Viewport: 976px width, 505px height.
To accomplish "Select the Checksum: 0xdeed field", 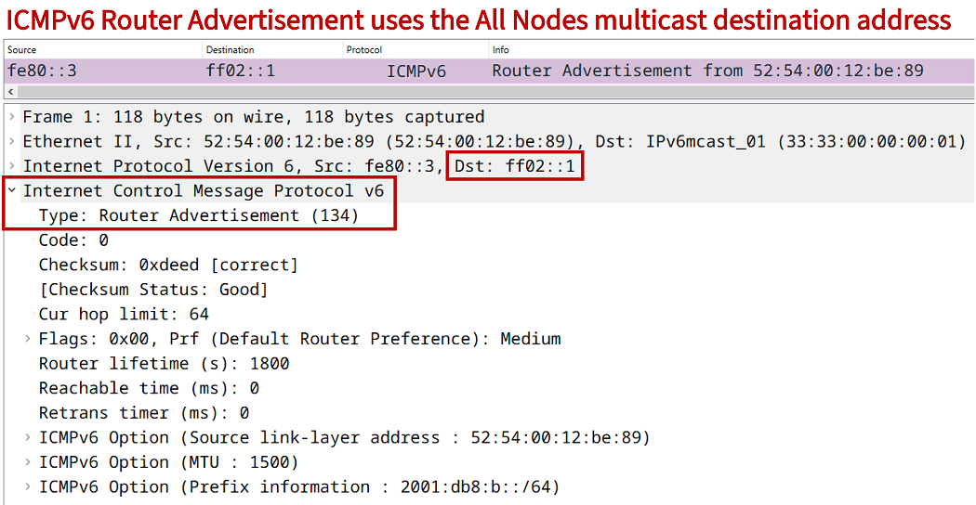I will click(167, 265).
